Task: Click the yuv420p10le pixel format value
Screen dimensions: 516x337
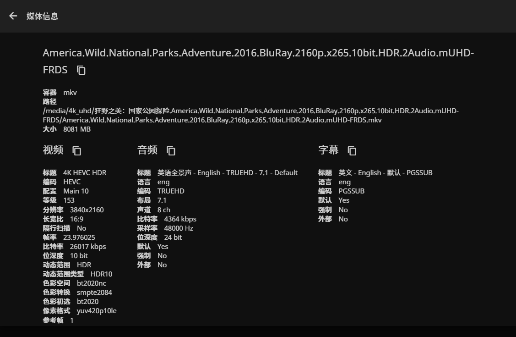Action: pyautogui.click(x=97, y=310)
